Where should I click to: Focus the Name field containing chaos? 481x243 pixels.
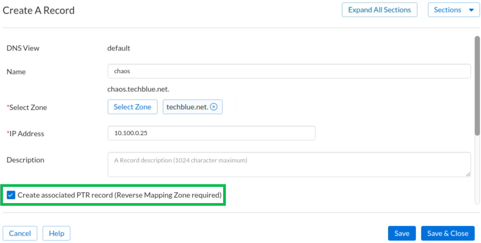pyautogui.click(x=289, y=71)
